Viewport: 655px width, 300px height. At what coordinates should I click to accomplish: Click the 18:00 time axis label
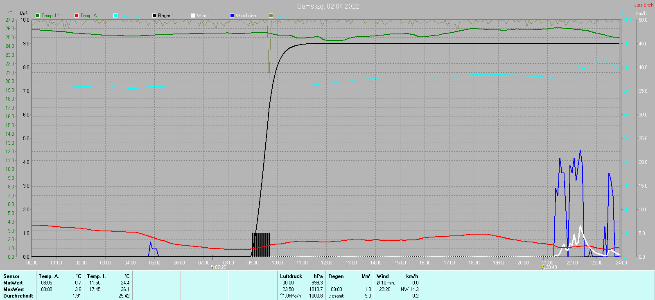click(x=474, y=263)
